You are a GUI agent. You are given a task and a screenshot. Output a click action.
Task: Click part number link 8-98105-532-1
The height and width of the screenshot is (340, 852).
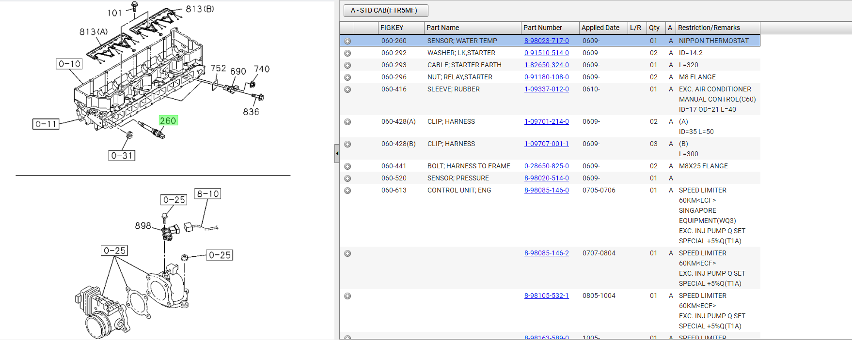pos(546,296)
